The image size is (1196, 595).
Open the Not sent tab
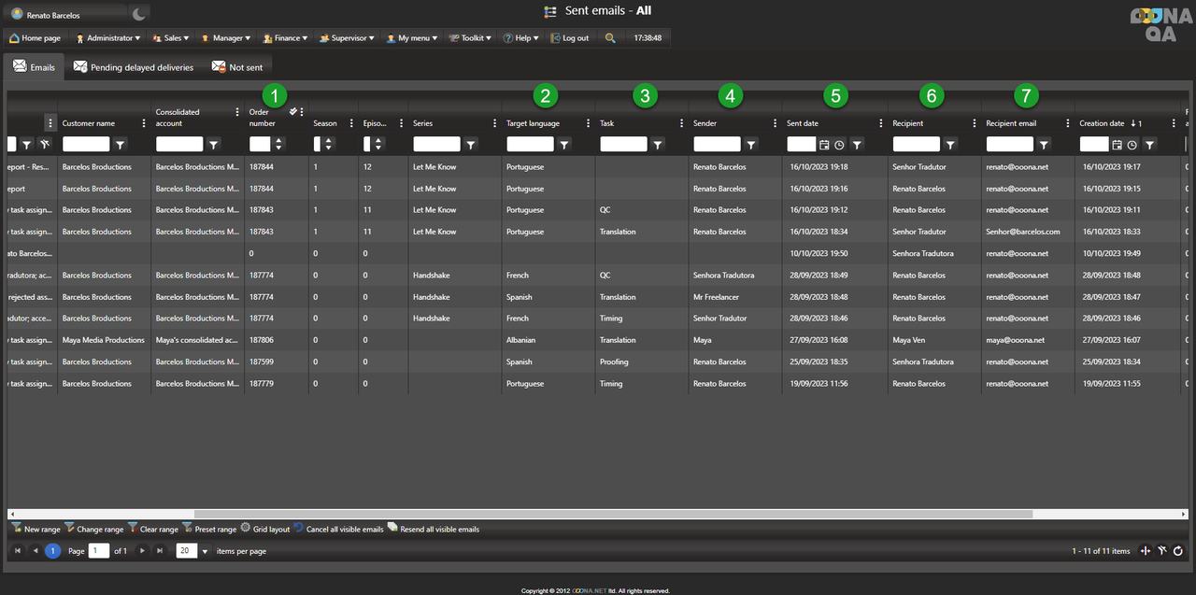237,67
